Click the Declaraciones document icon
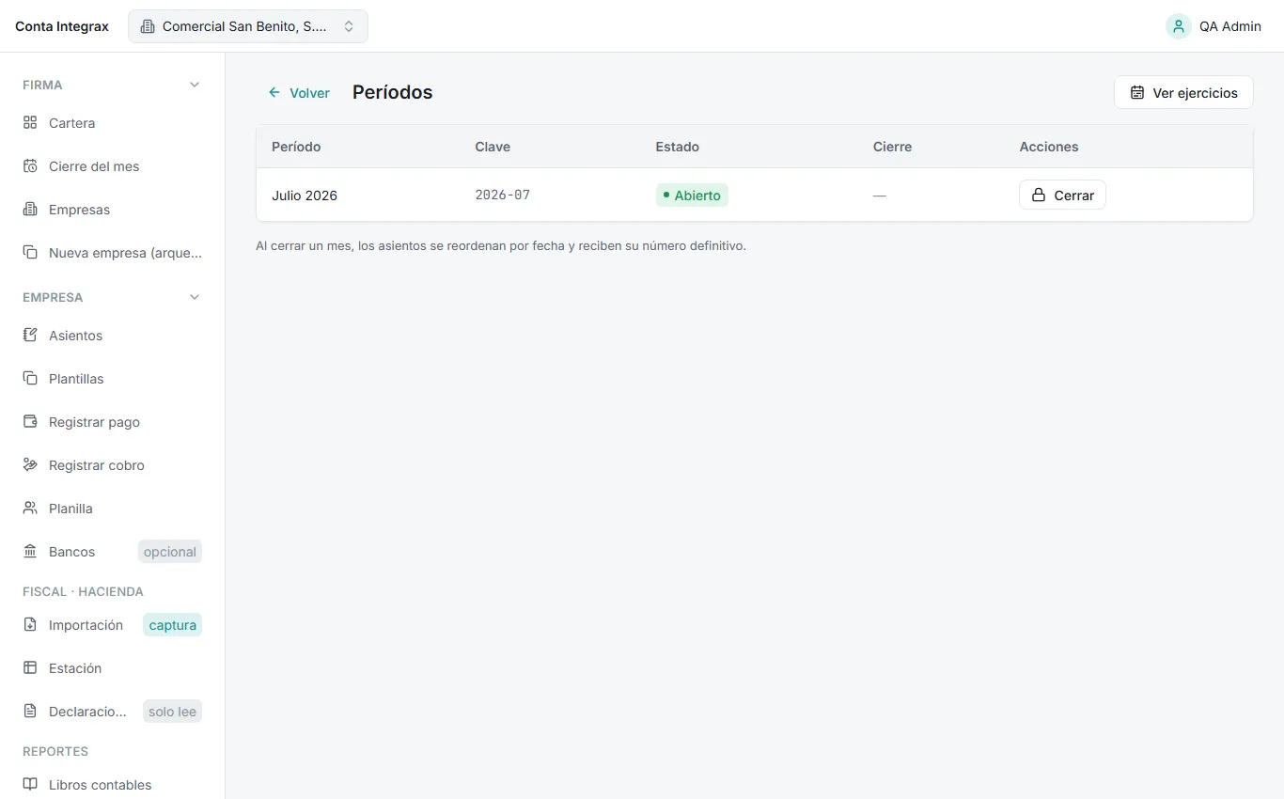The height and width of the screenshot is (799, 1284). 30,712
